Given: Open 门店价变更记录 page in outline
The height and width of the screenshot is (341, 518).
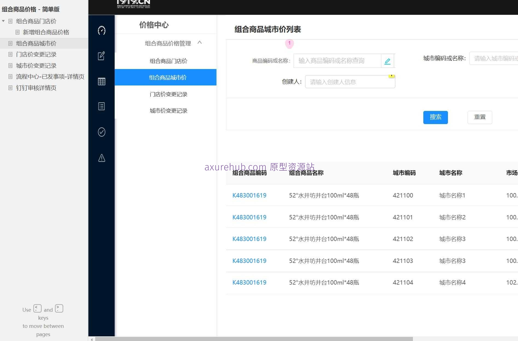Looking at the screenshot, I should point(36,55).
